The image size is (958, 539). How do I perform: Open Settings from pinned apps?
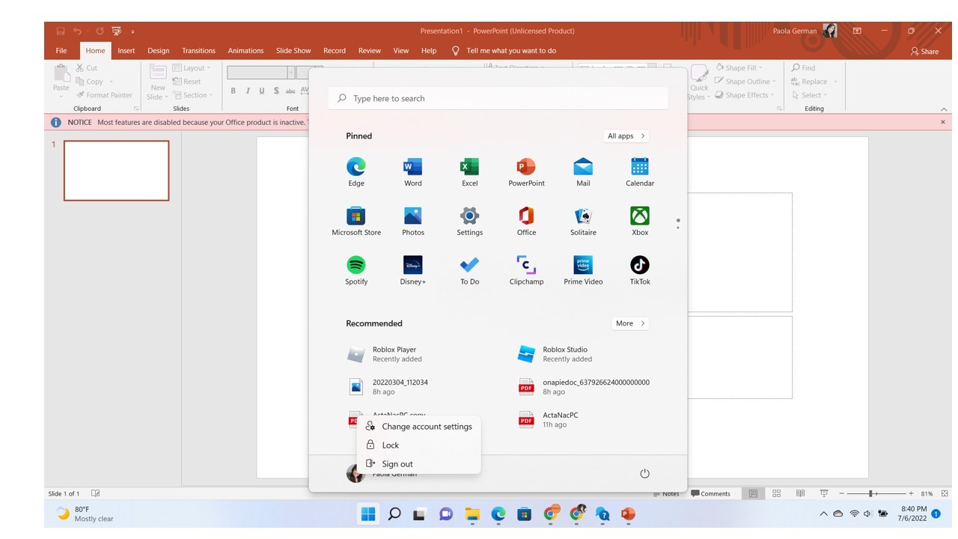pyautogui.click(x=469, y=222)
